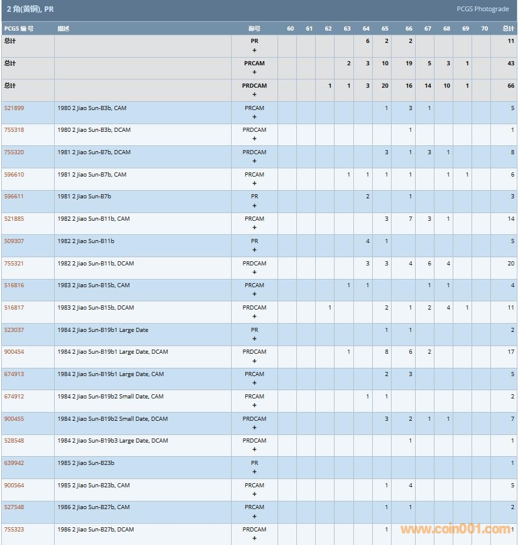This screenshot has height=545, width=518.
Task: Expand plus row for 1980 Sun-B3b, CAM
Action: pos(255,117)
